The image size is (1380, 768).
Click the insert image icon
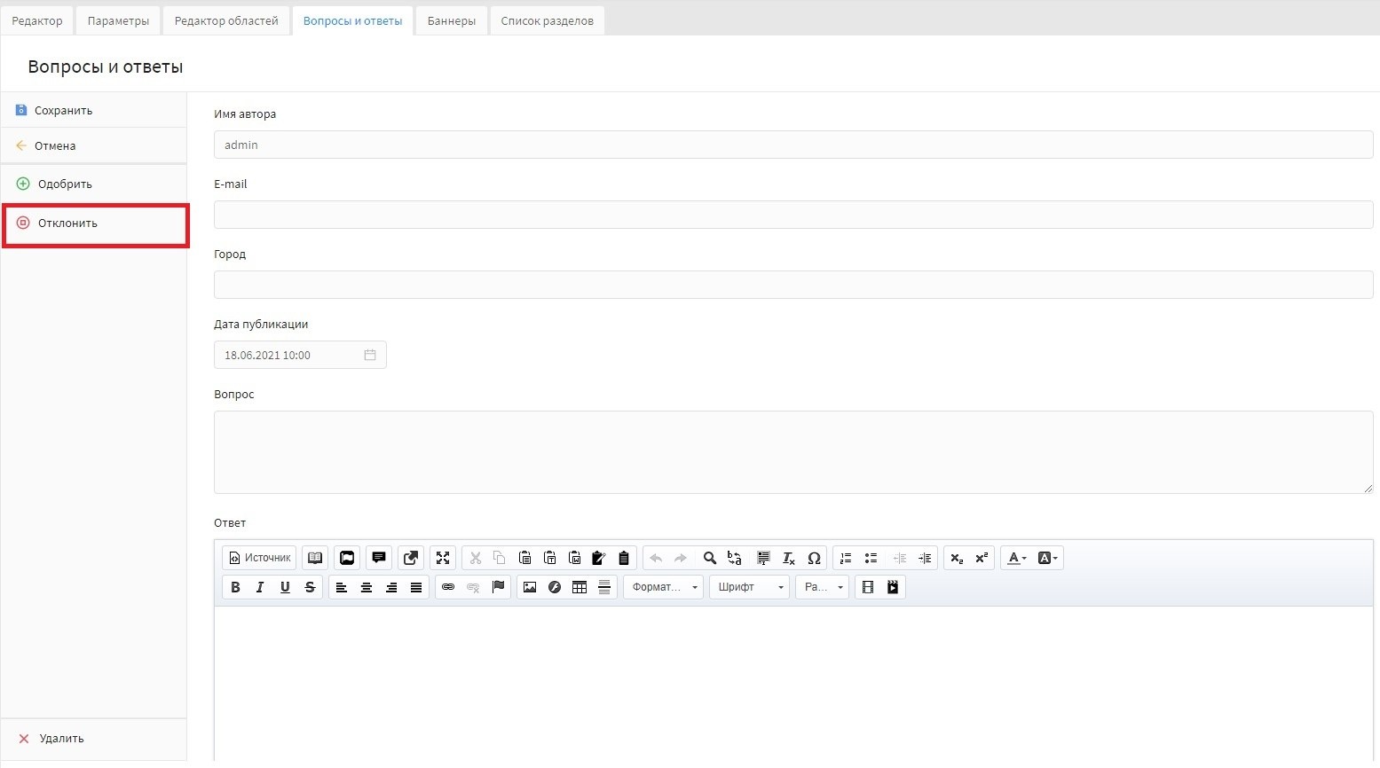(x=530, y=587)
